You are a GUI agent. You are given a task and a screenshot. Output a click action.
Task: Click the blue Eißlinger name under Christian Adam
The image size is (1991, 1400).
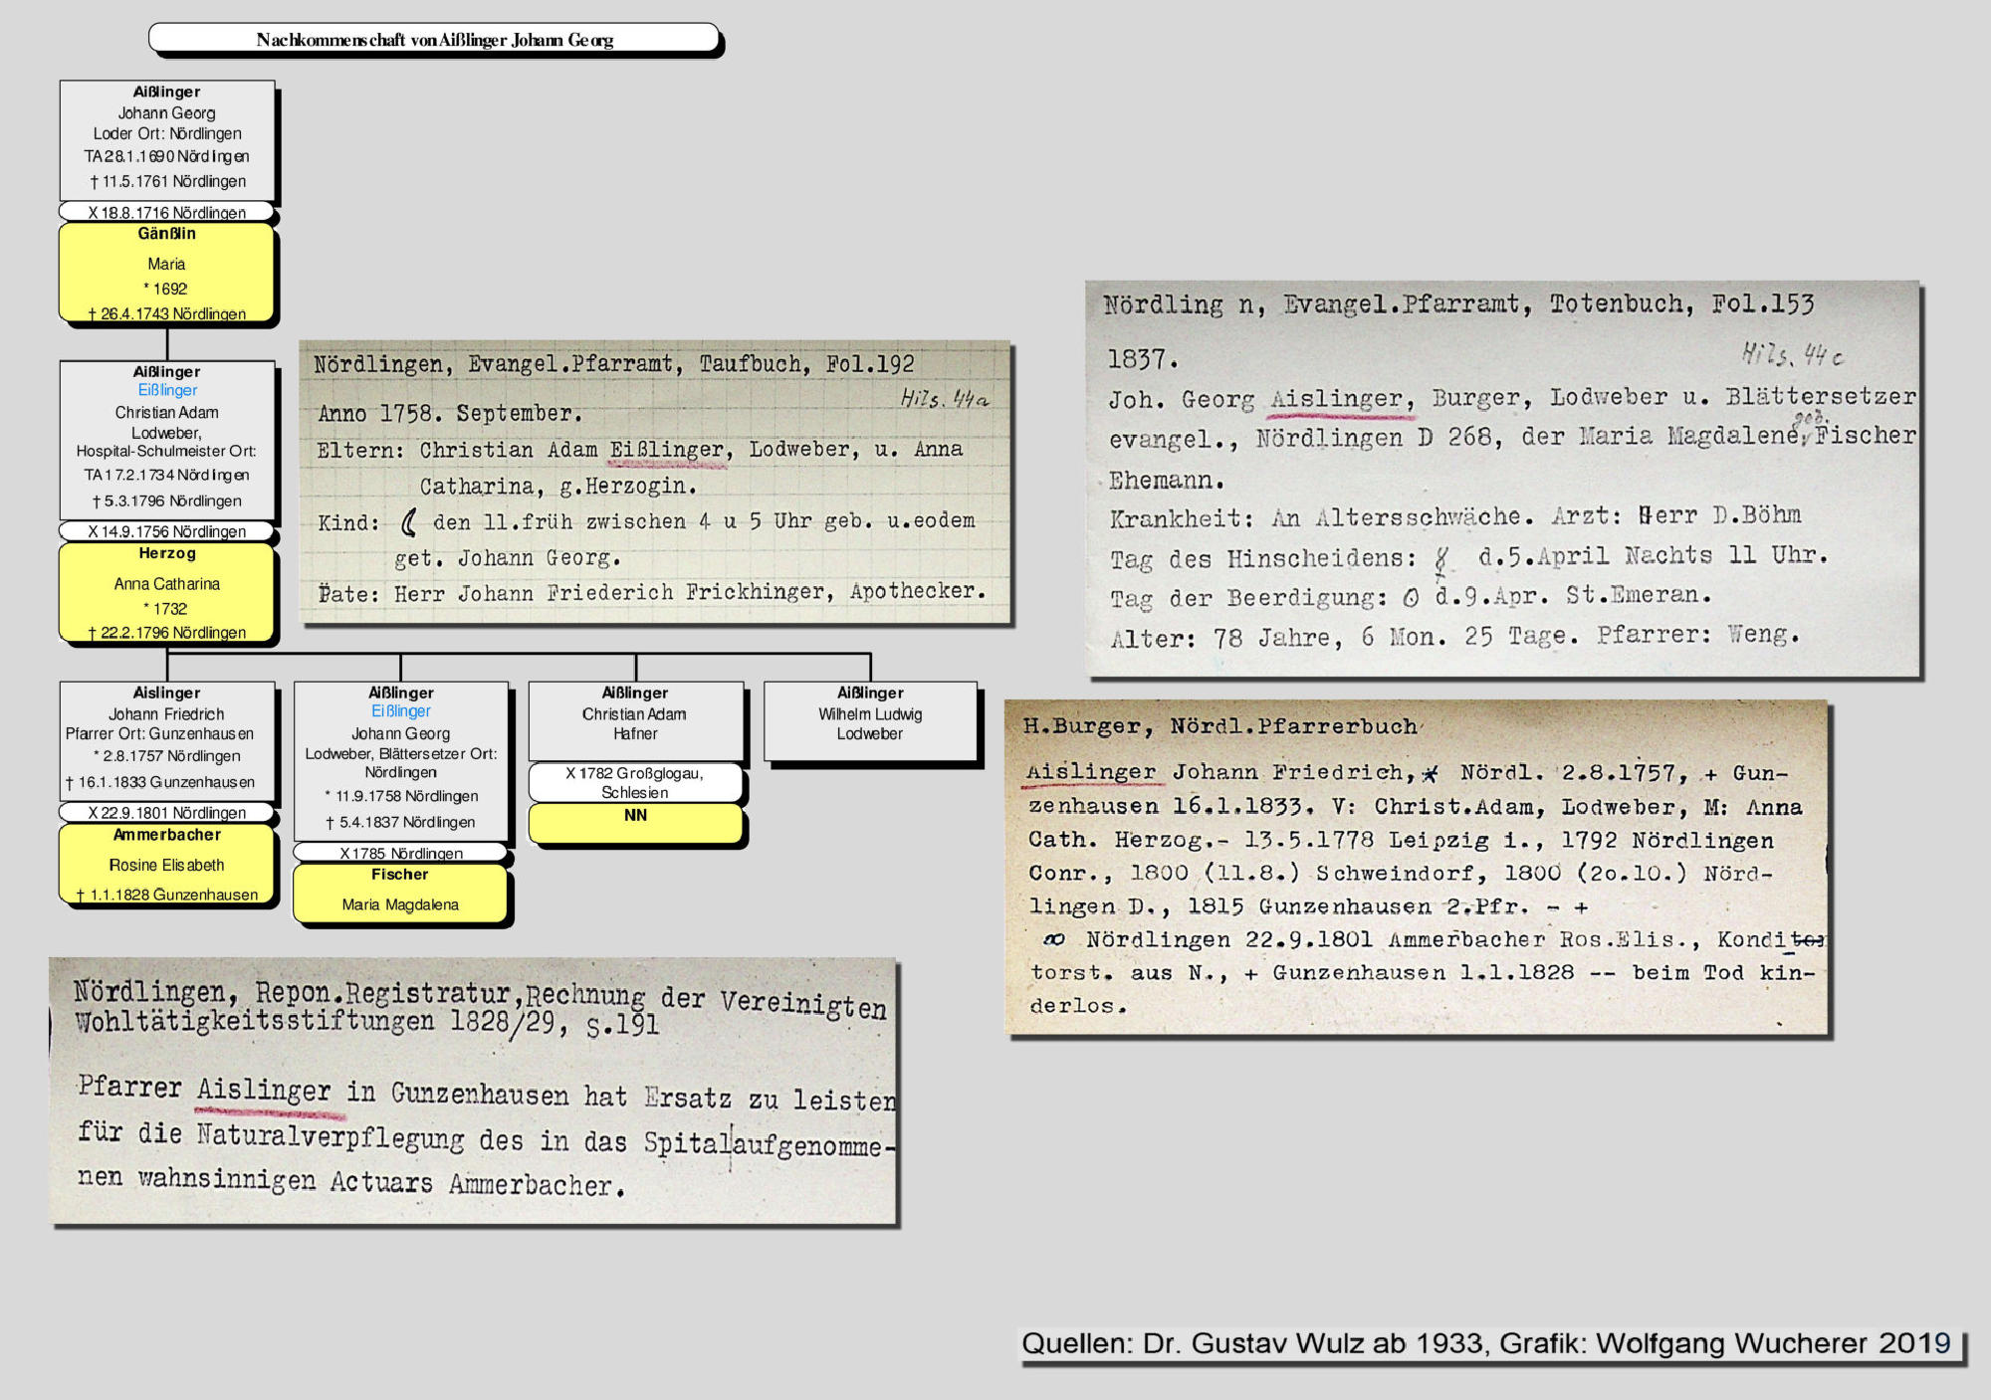167,390
